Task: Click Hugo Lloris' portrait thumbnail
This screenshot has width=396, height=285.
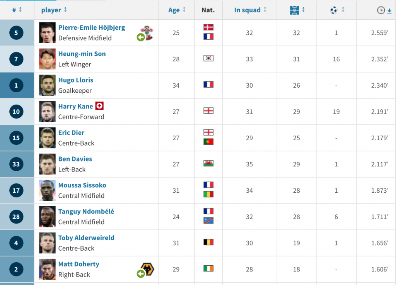Action: [x=47, y=85]
